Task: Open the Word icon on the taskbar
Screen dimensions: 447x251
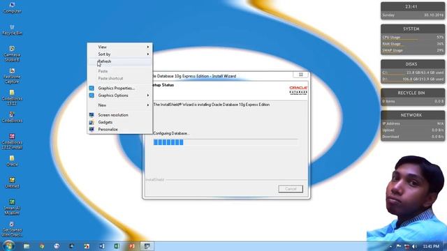Action: [x=101, y=246]
